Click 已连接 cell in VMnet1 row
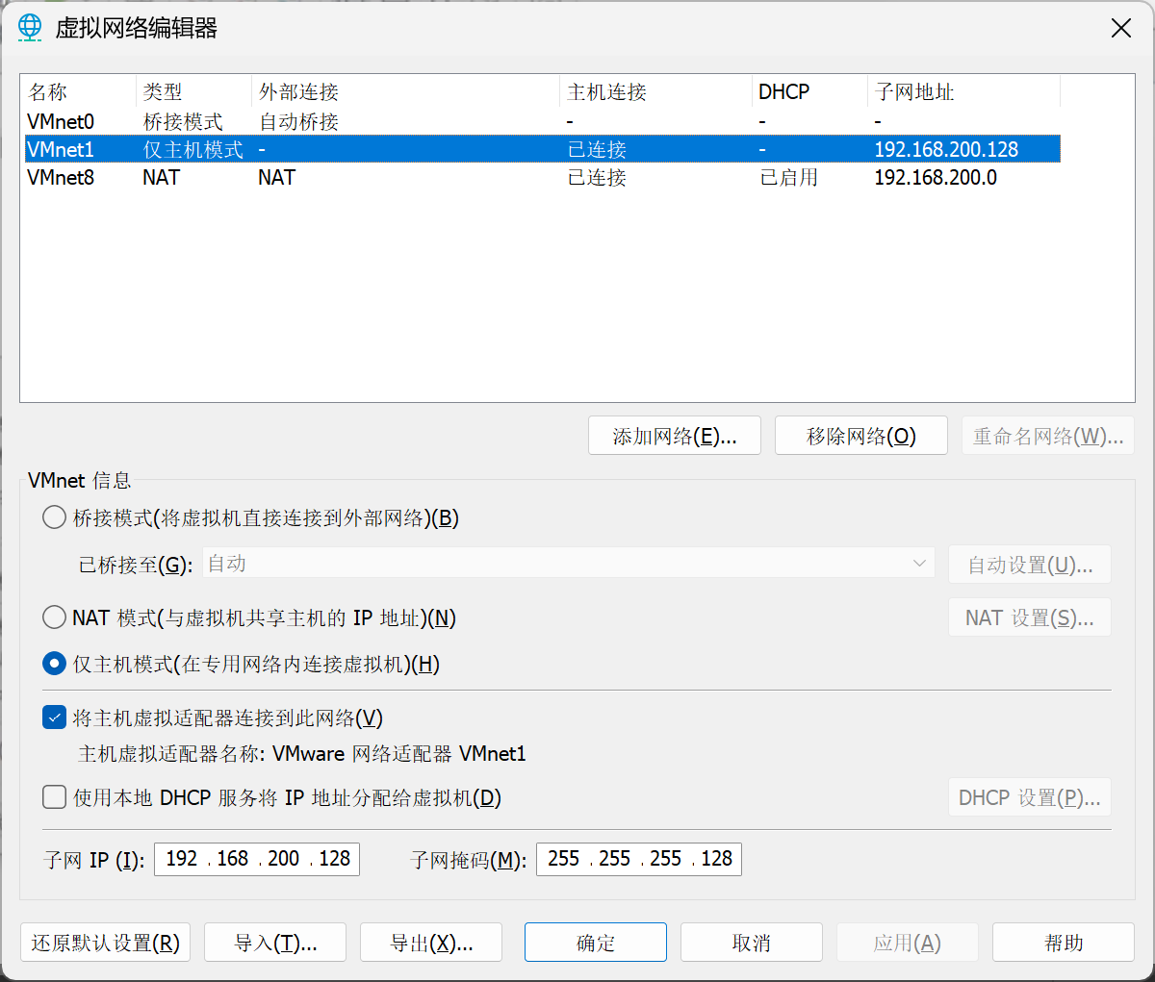The image size is (1155, 982). [597, 149]
